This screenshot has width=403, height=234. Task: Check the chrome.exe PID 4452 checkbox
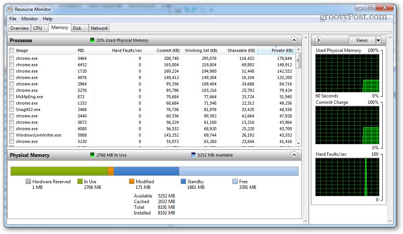pyautogui.click(x=12, y=65)
